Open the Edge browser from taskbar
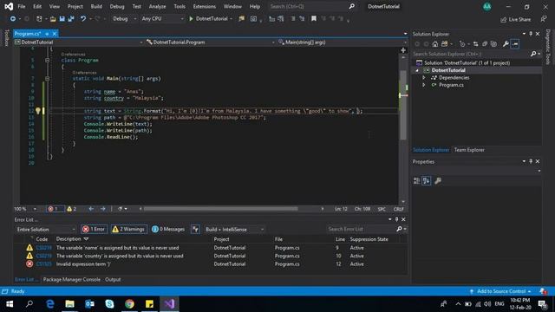The height and width of the screenshot is (312, 555). pyautogui.click(x=50, y=304)
